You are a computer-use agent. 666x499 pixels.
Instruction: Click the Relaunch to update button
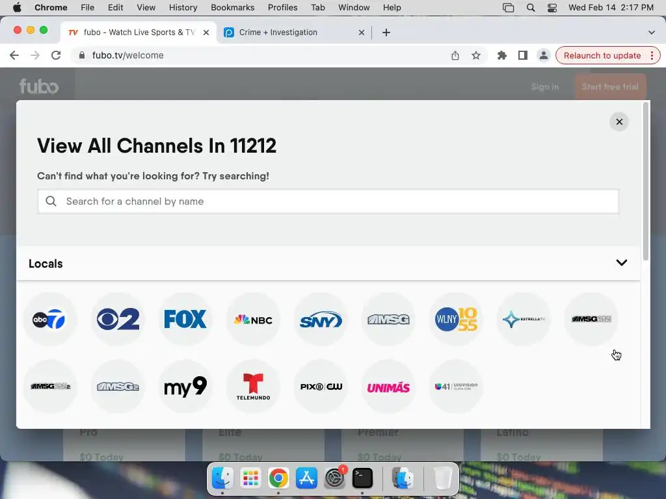(602, 55)
